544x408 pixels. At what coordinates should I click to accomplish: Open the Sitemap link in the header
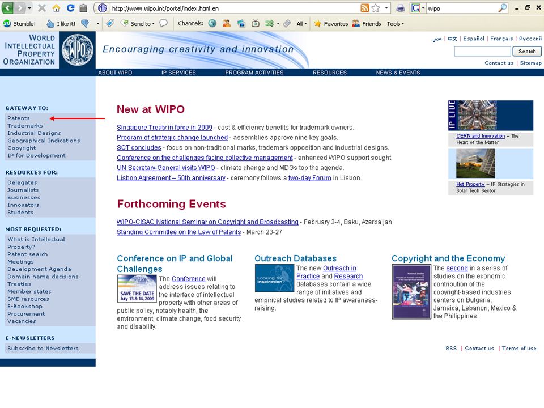(530, 63)
